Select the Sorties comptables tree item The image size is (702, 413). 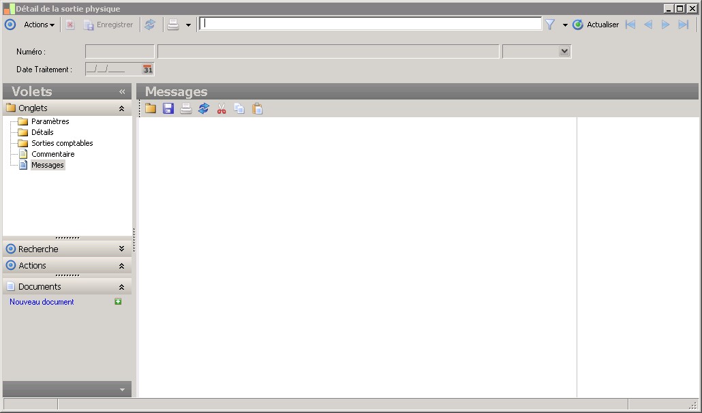coord(62,143)
